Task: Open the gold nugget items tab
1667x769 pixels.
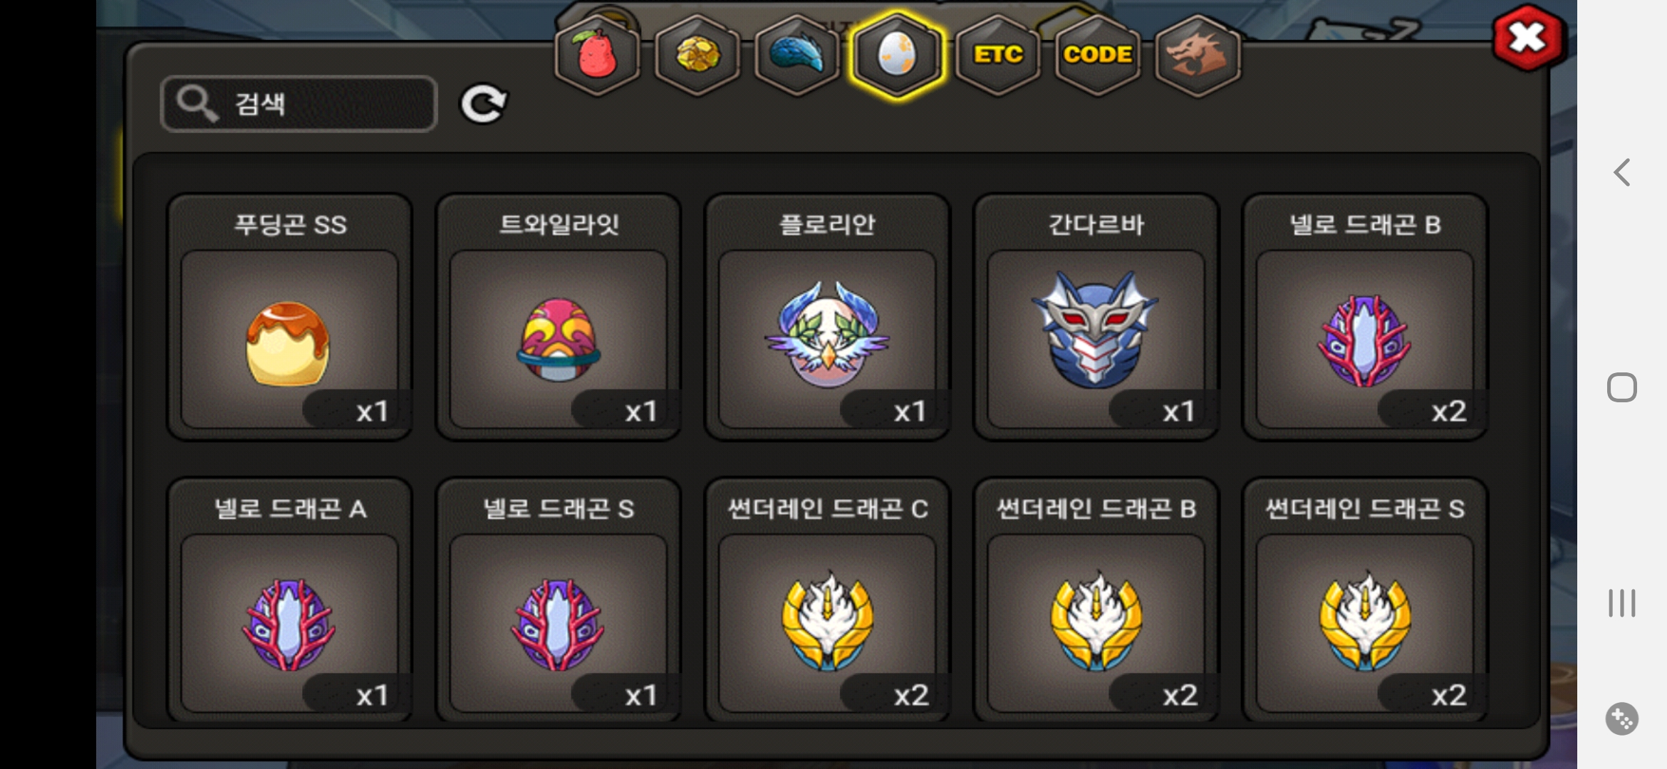Action: point(697,55)
